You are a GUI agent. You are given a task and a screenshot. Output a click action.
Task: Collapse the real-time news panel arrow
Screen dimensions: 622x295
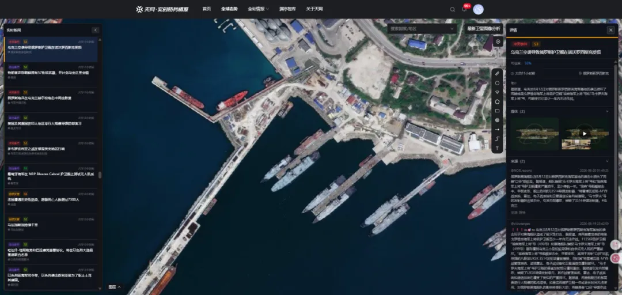[95, 30]
